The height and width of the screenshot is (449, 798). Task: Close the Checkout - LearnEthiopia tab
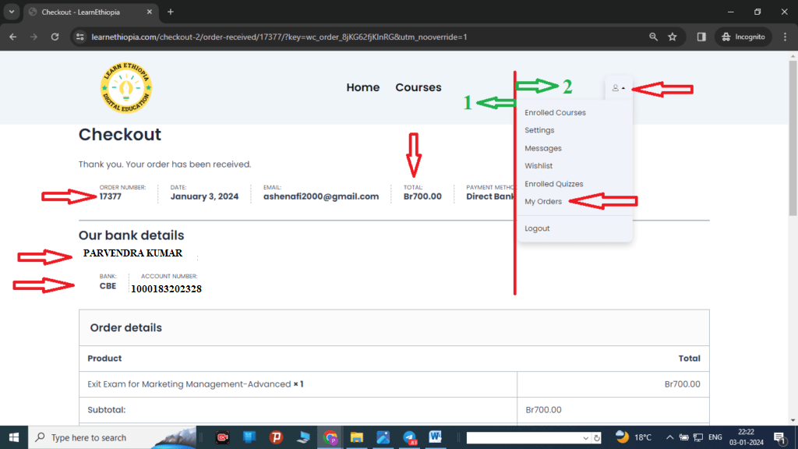[x=149, y=12]
